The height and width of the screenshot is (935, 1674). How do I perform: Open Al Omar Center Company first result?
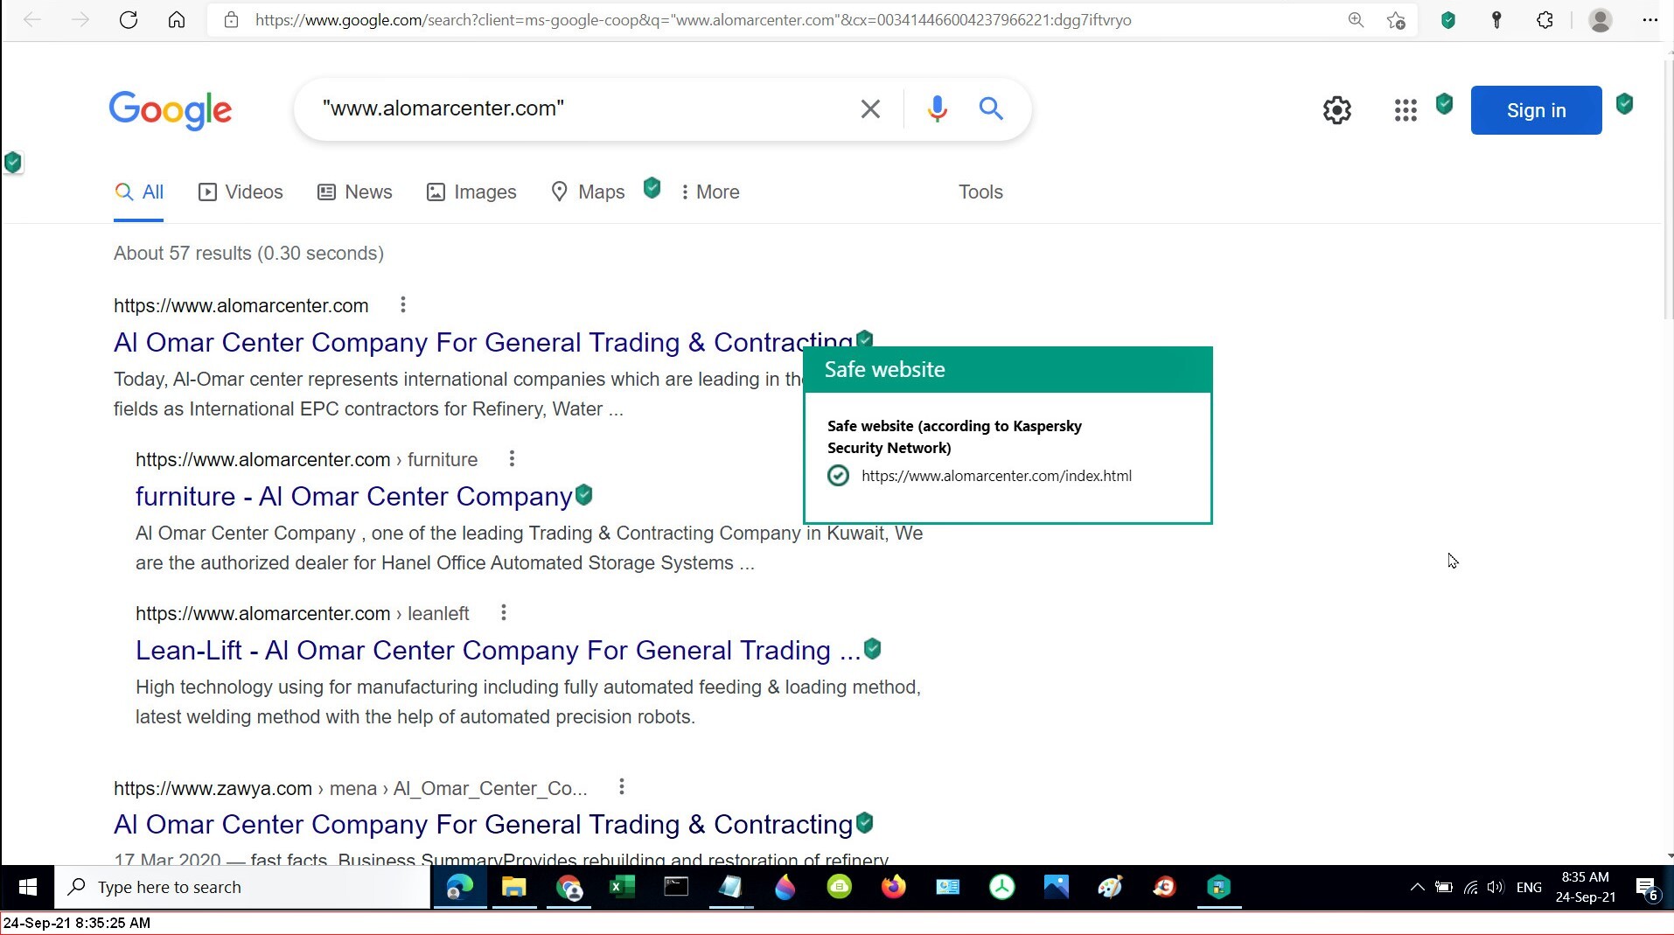tap(483, 343)
